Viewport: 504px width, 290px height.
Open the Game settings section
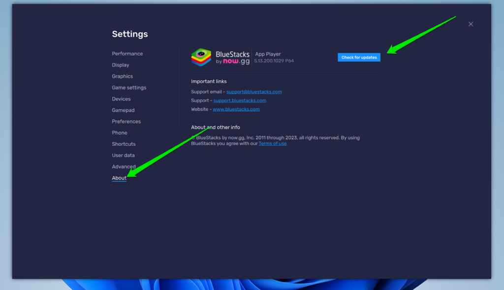click(129, 87)
